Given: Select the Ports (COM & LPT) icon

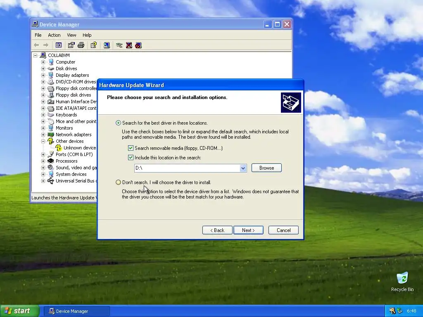Looking at the screenshot, I should pos(51,154).
